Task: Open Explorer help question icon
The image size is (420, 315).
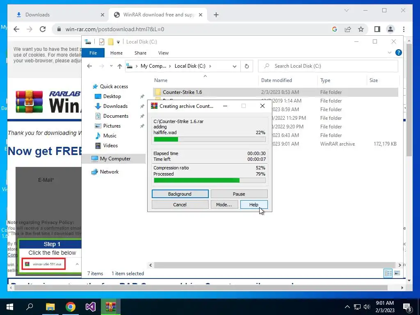Action: pyautogui.click(x=399, y=53)
